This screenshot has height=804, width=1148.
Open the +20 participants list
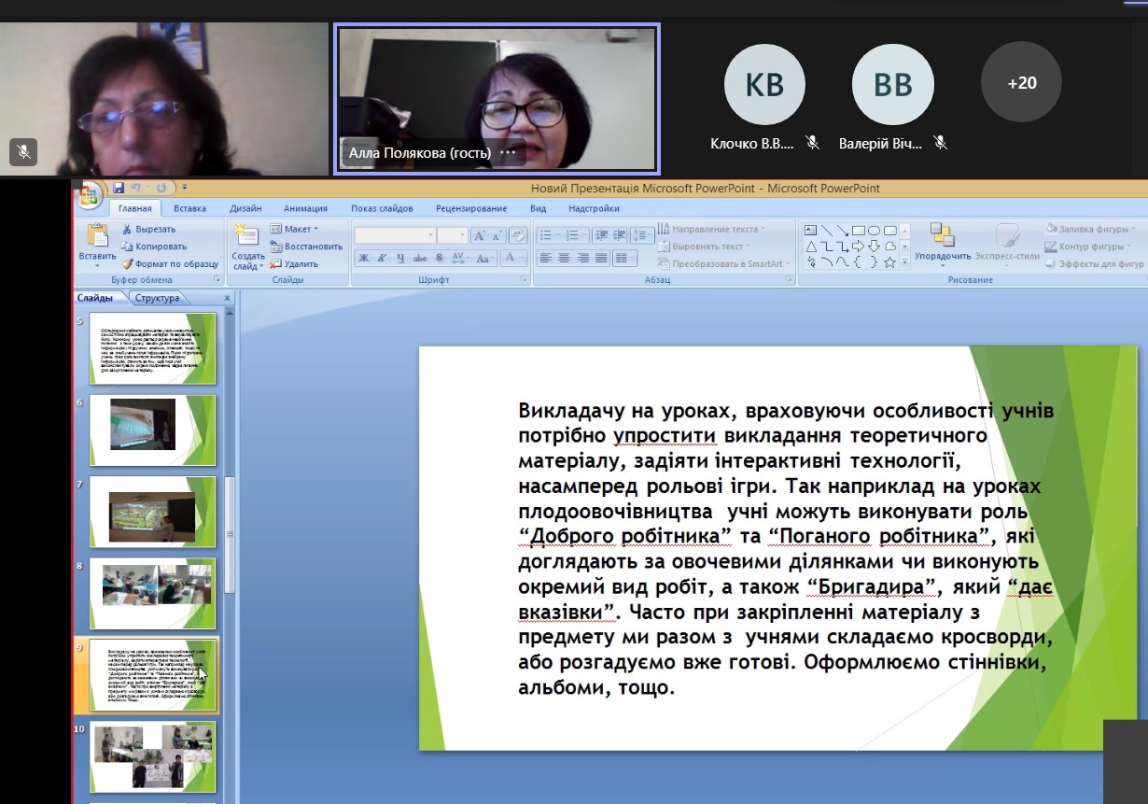[x=1021, y=83]
